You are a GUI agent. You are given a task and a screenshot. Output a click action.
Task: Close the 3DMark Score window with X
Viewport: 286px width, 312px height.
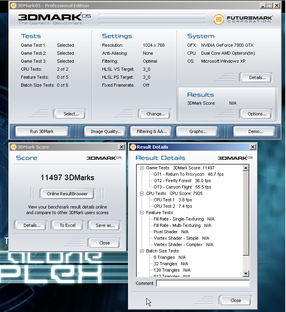[121, 147]
